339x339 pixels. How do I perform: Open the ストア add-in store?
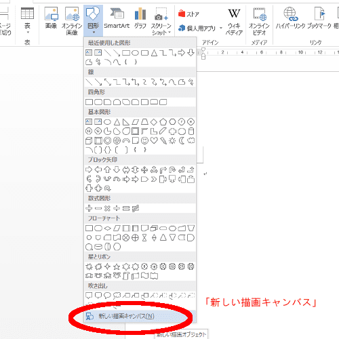coord(188,14)
